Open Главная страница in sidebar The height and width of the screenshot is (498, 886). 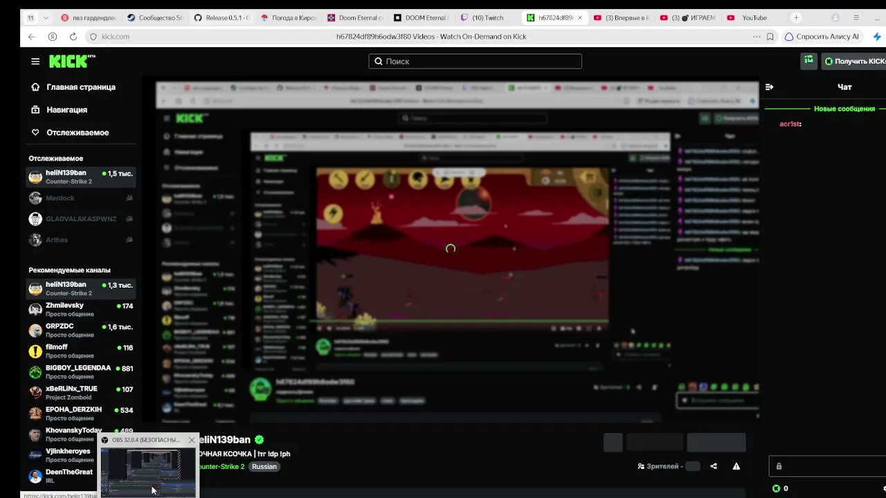81,87
